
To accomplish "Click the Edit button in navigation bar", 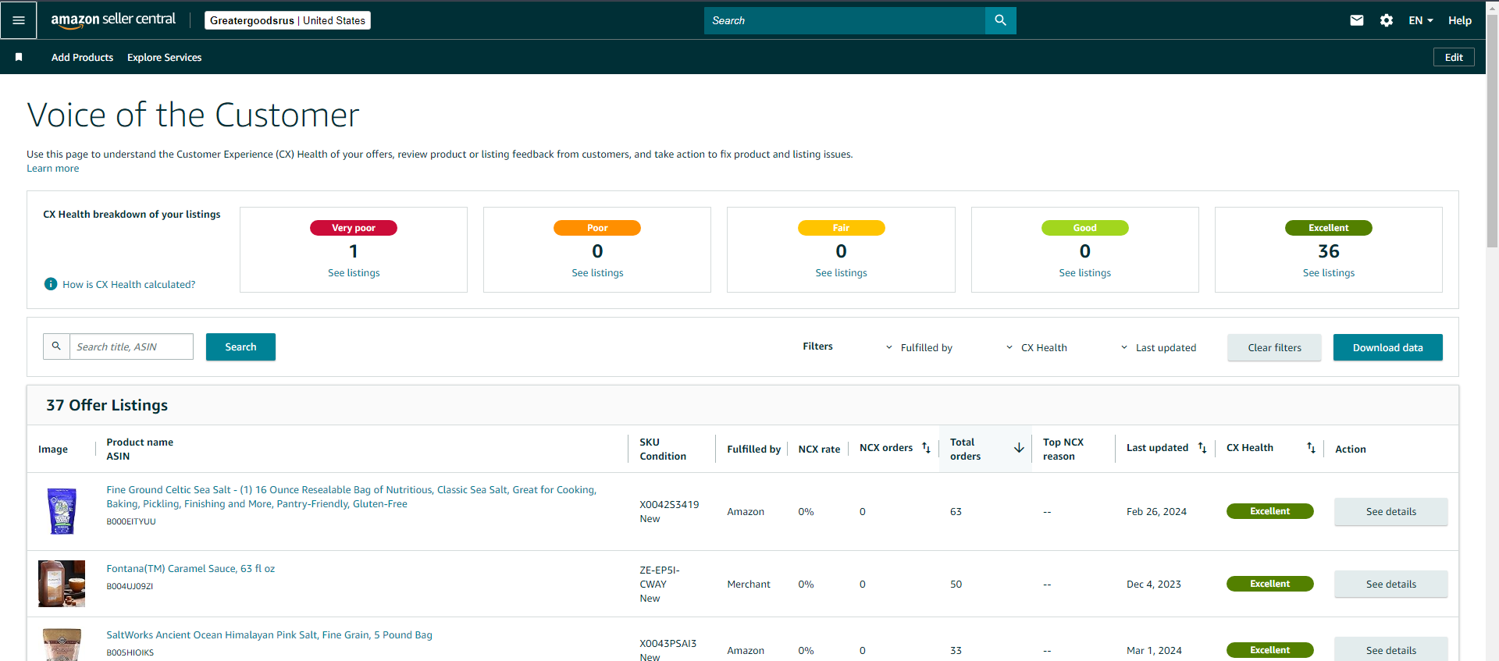I will 1454,57.
